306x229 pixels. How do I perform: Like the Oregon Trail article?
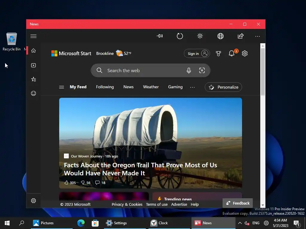pyautogui.click(x=70, y=183)
